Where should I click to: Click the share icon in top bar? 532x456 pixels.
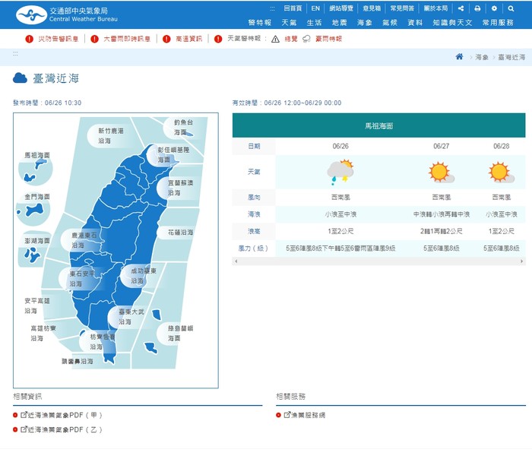pos(461,8)
